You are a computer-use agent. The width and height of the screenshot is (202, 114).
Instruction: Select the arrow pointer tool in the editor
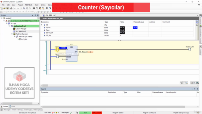(x=181, y=83)
